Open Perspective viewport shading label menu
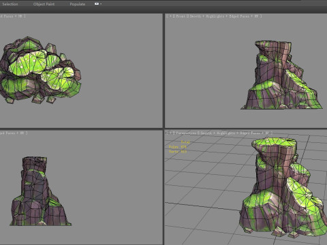327x245 pixels. click(234, 133)
